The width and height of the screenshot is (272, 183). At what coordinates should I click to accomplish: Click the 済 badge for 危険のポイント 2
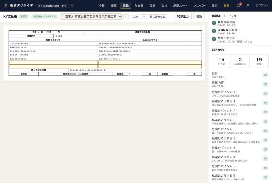[266, 112]
